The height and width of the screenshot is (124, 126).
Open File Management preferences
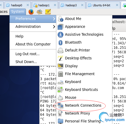point(84,74)
